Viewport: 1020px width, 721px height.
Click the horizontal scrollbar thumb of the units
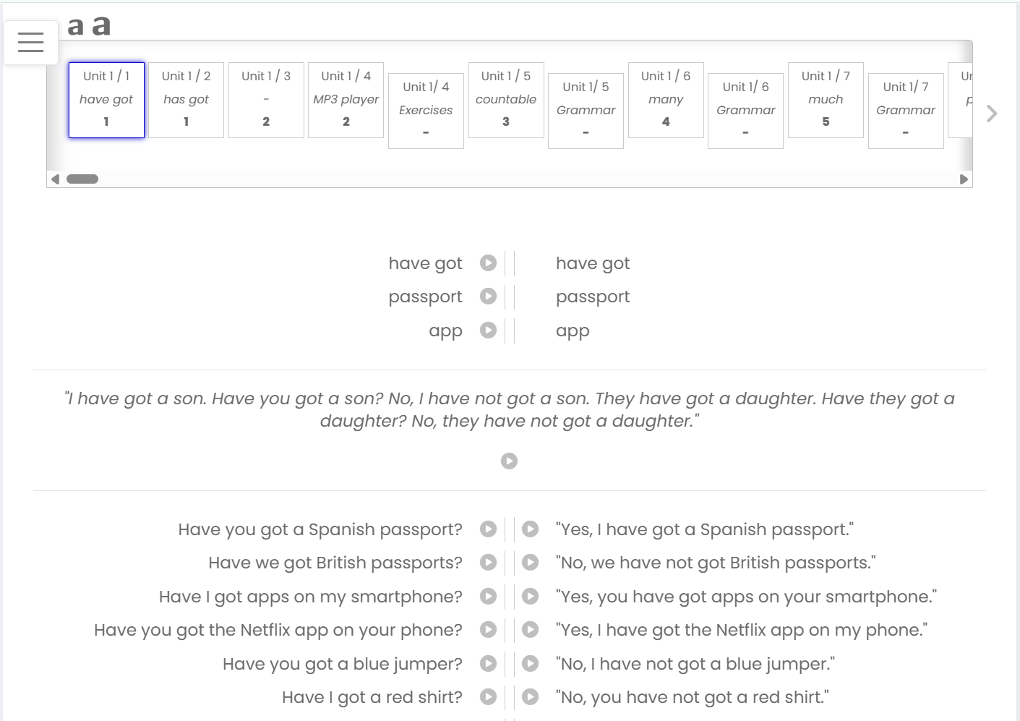click(82, 179)
